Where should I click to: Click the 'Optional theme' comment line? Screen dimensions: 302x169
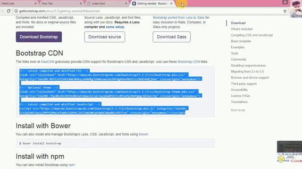pyautogui.click(x=39, y=88)
